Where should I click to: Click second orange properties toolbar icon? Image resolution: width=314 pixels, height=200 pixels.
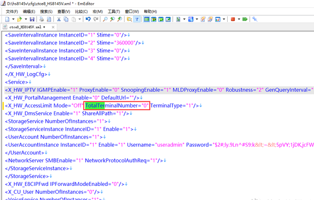[210, 19]
